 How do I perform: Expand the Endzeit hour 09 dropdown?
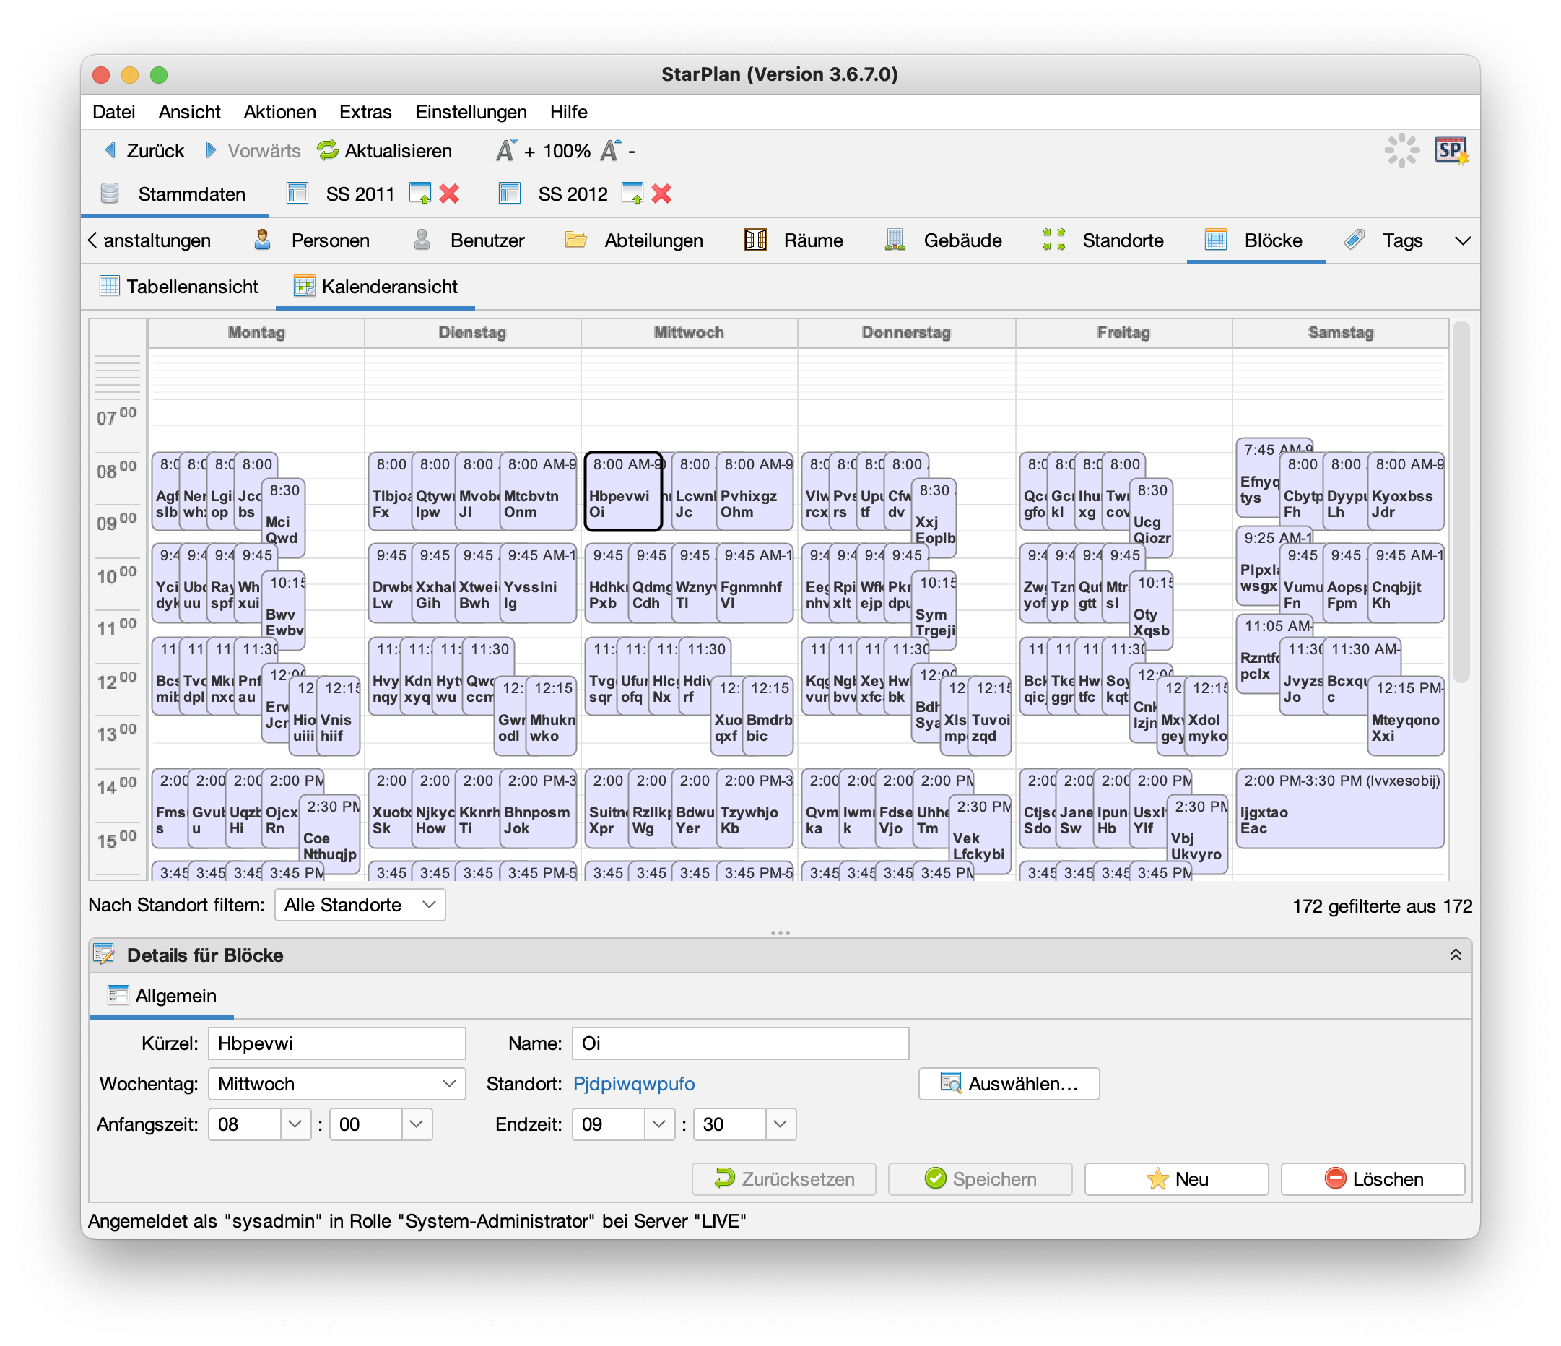point(658,1125)
